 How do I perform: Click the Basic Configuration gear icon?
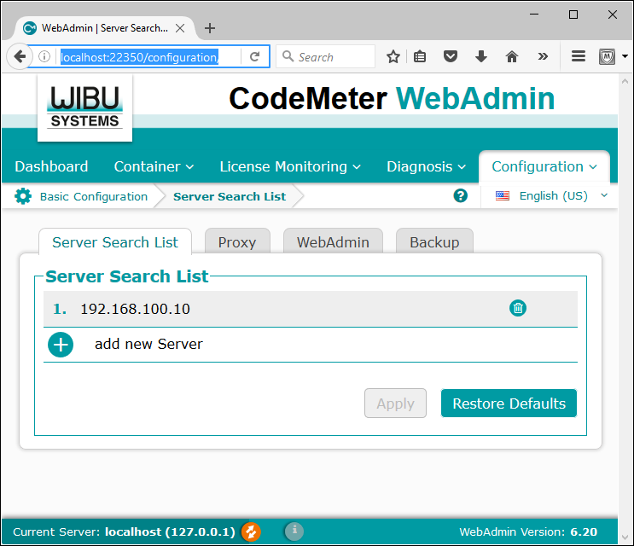pos(23,196)
